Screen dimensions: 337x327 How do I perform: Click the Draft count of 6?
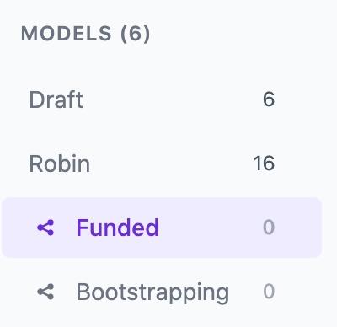(269, 99)
